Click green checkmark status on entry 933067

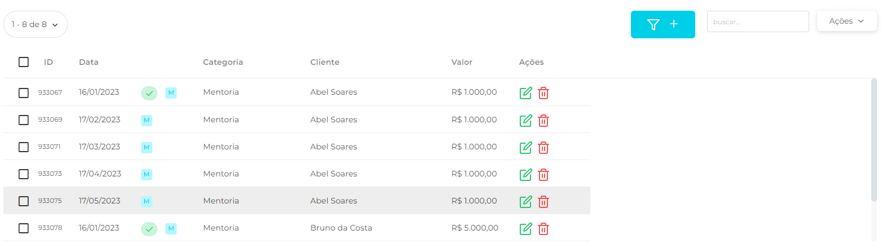point(149,93)
